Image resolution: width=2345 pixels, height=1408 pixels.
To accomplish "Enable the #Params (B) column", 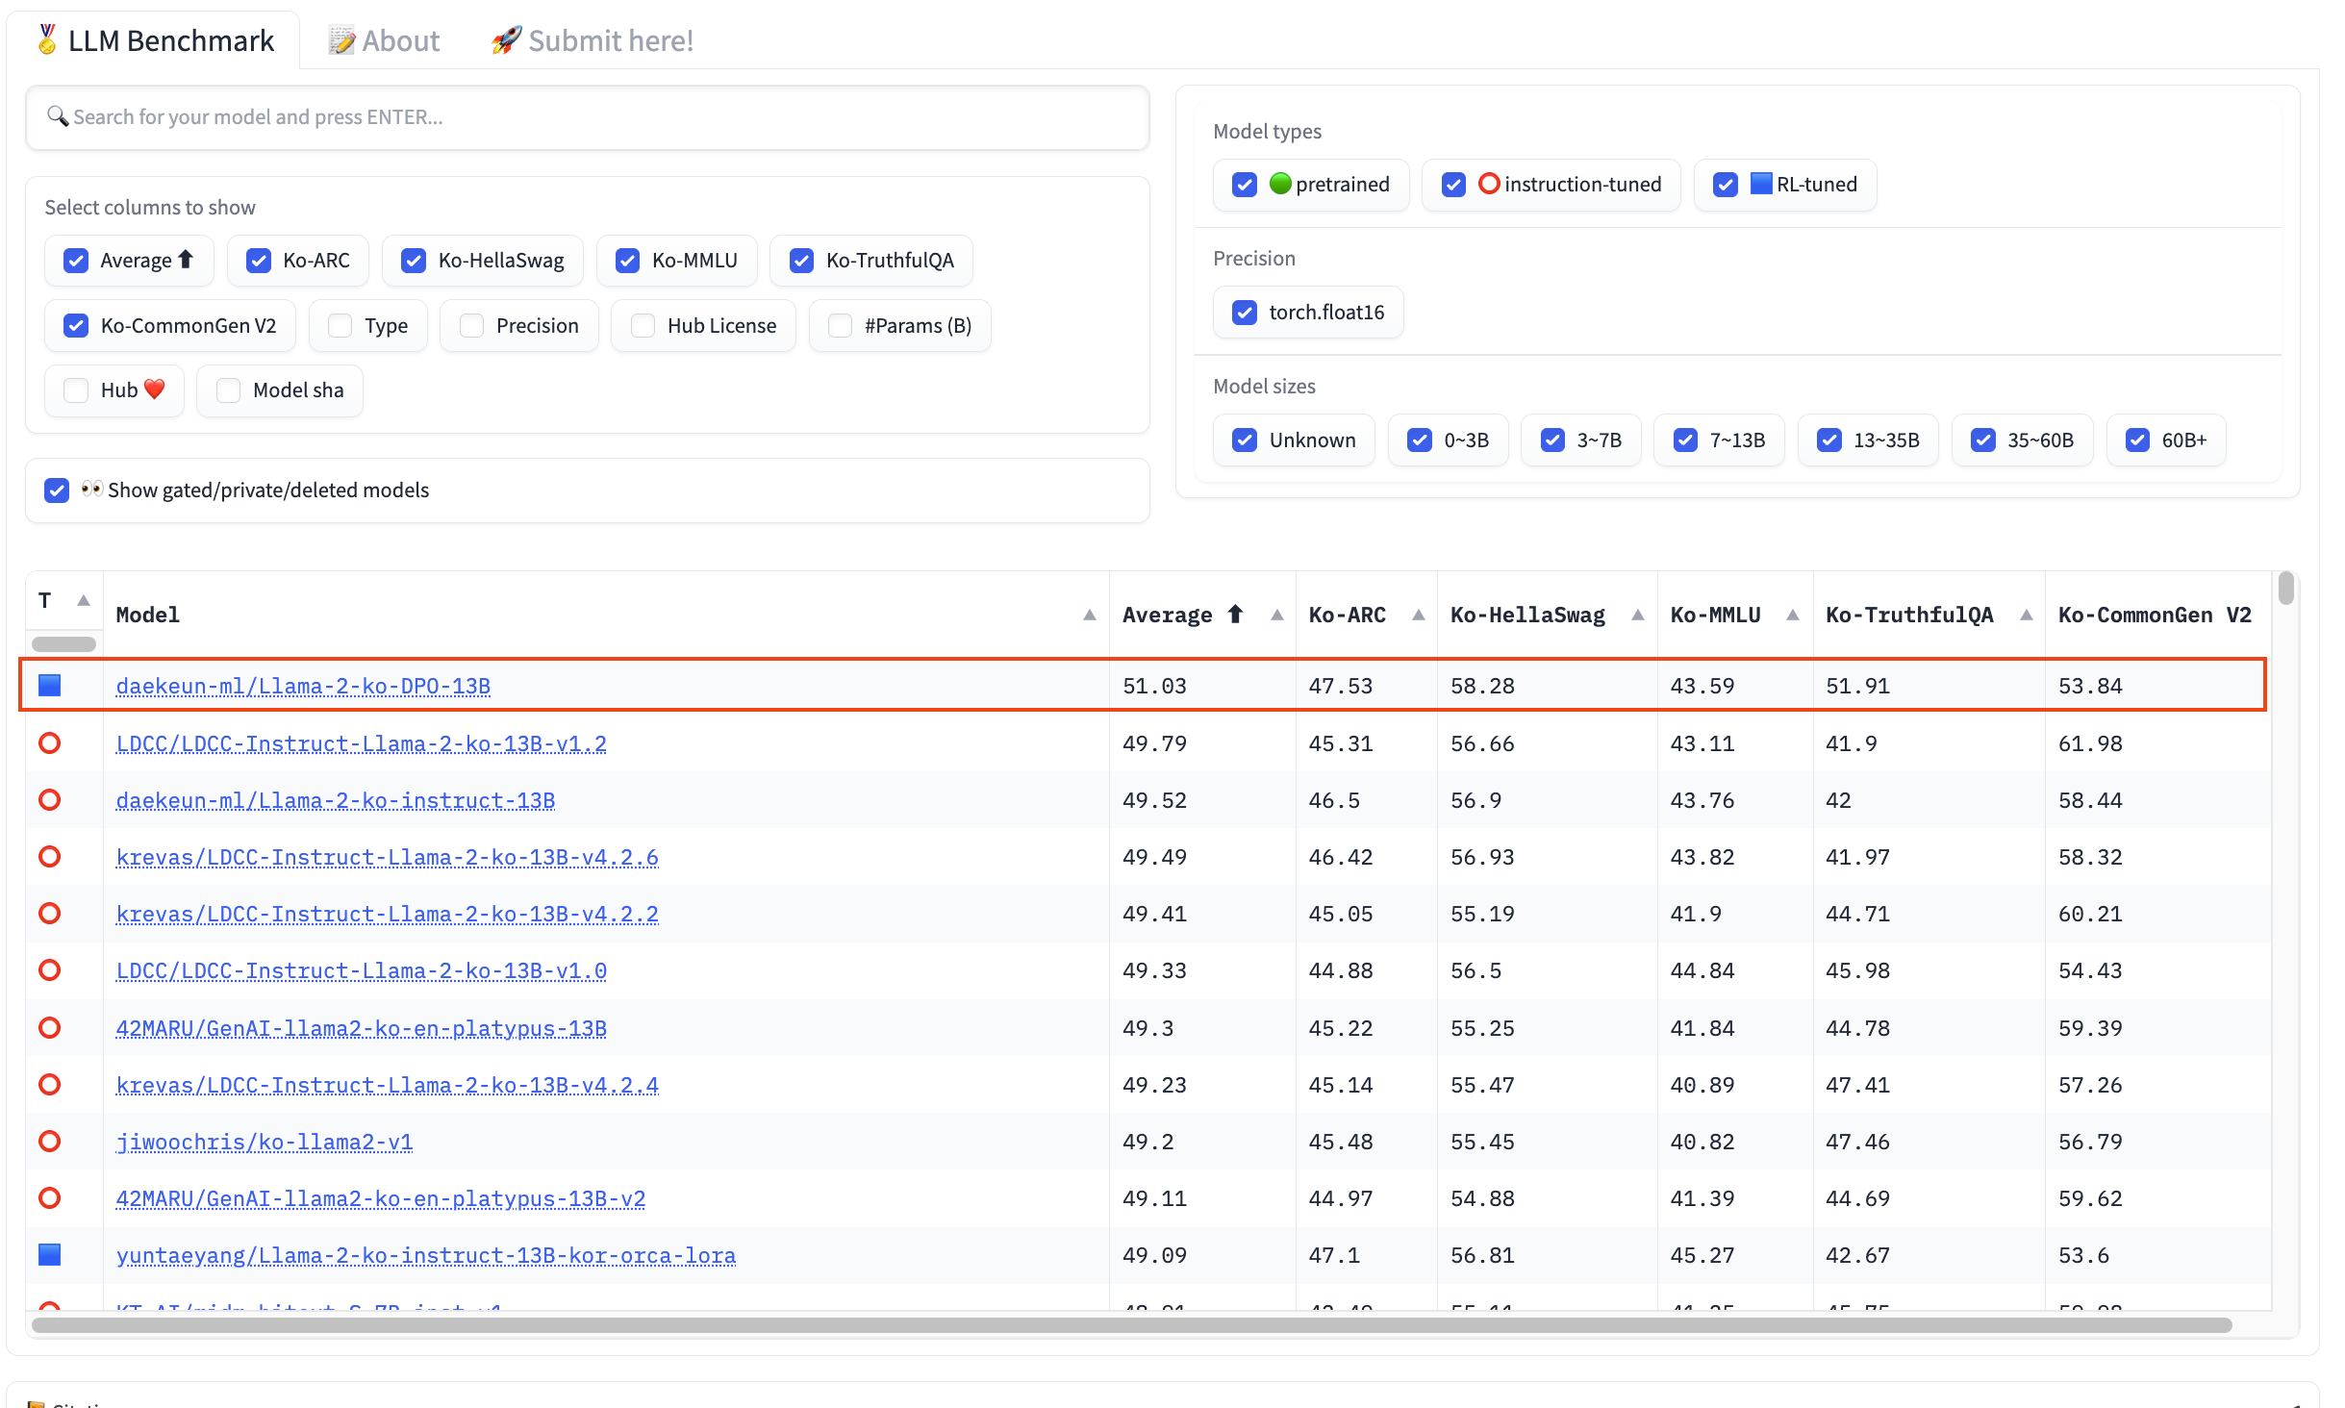I will click(x=841, y=326).
